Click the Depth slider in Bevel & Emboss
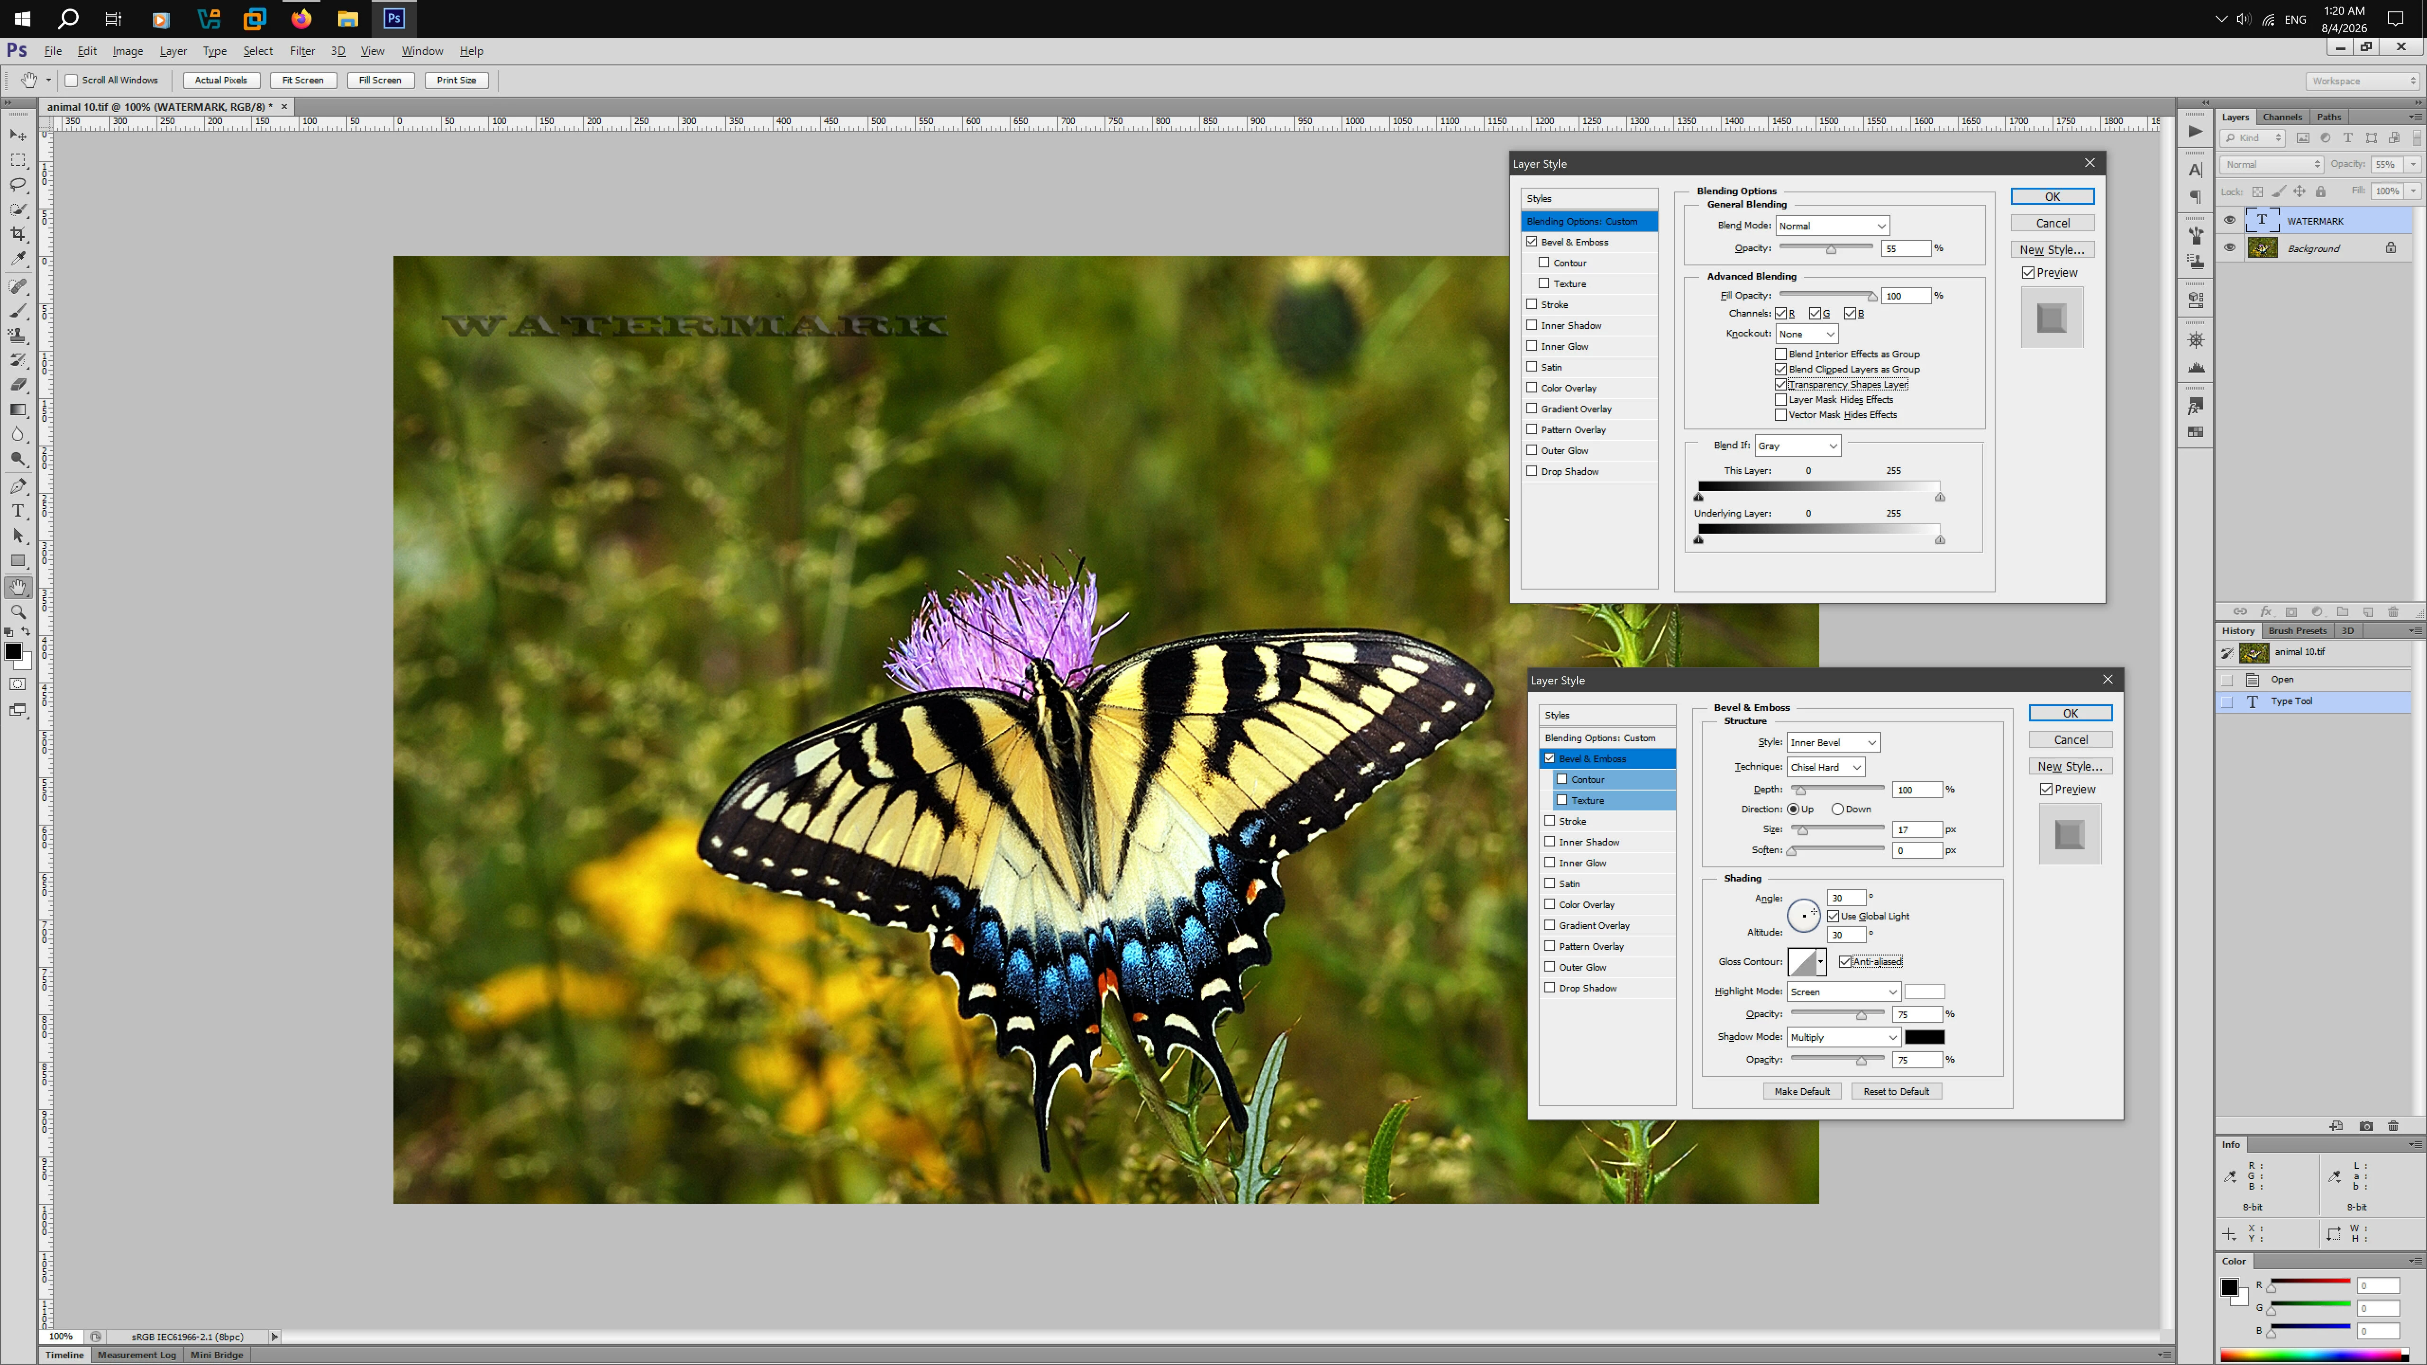This screenshot has height=1365, width=2427. (1837, 790)
